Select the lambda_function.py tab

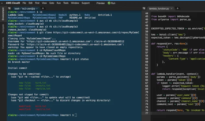click(159, 9)
